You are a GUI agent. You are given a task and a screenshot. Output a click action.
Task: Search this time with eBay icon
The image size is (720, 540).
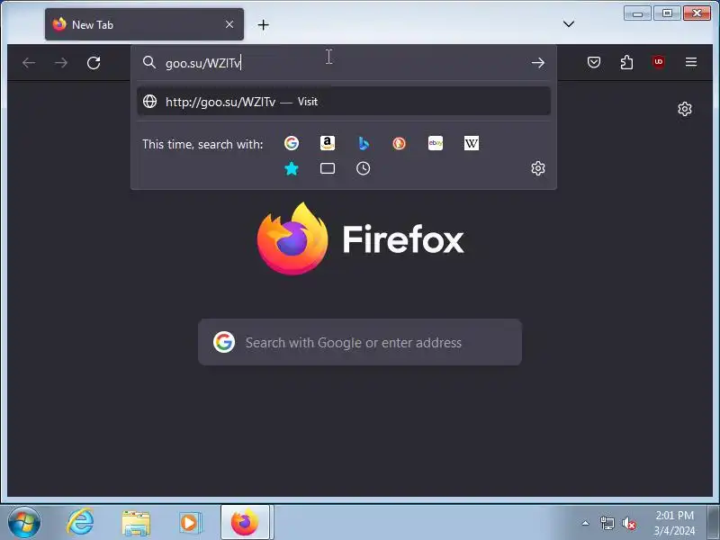(436, 143)
